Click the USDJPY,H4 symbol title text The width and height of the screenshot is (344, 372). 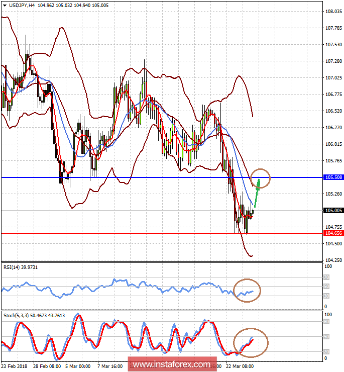(22, 5)
